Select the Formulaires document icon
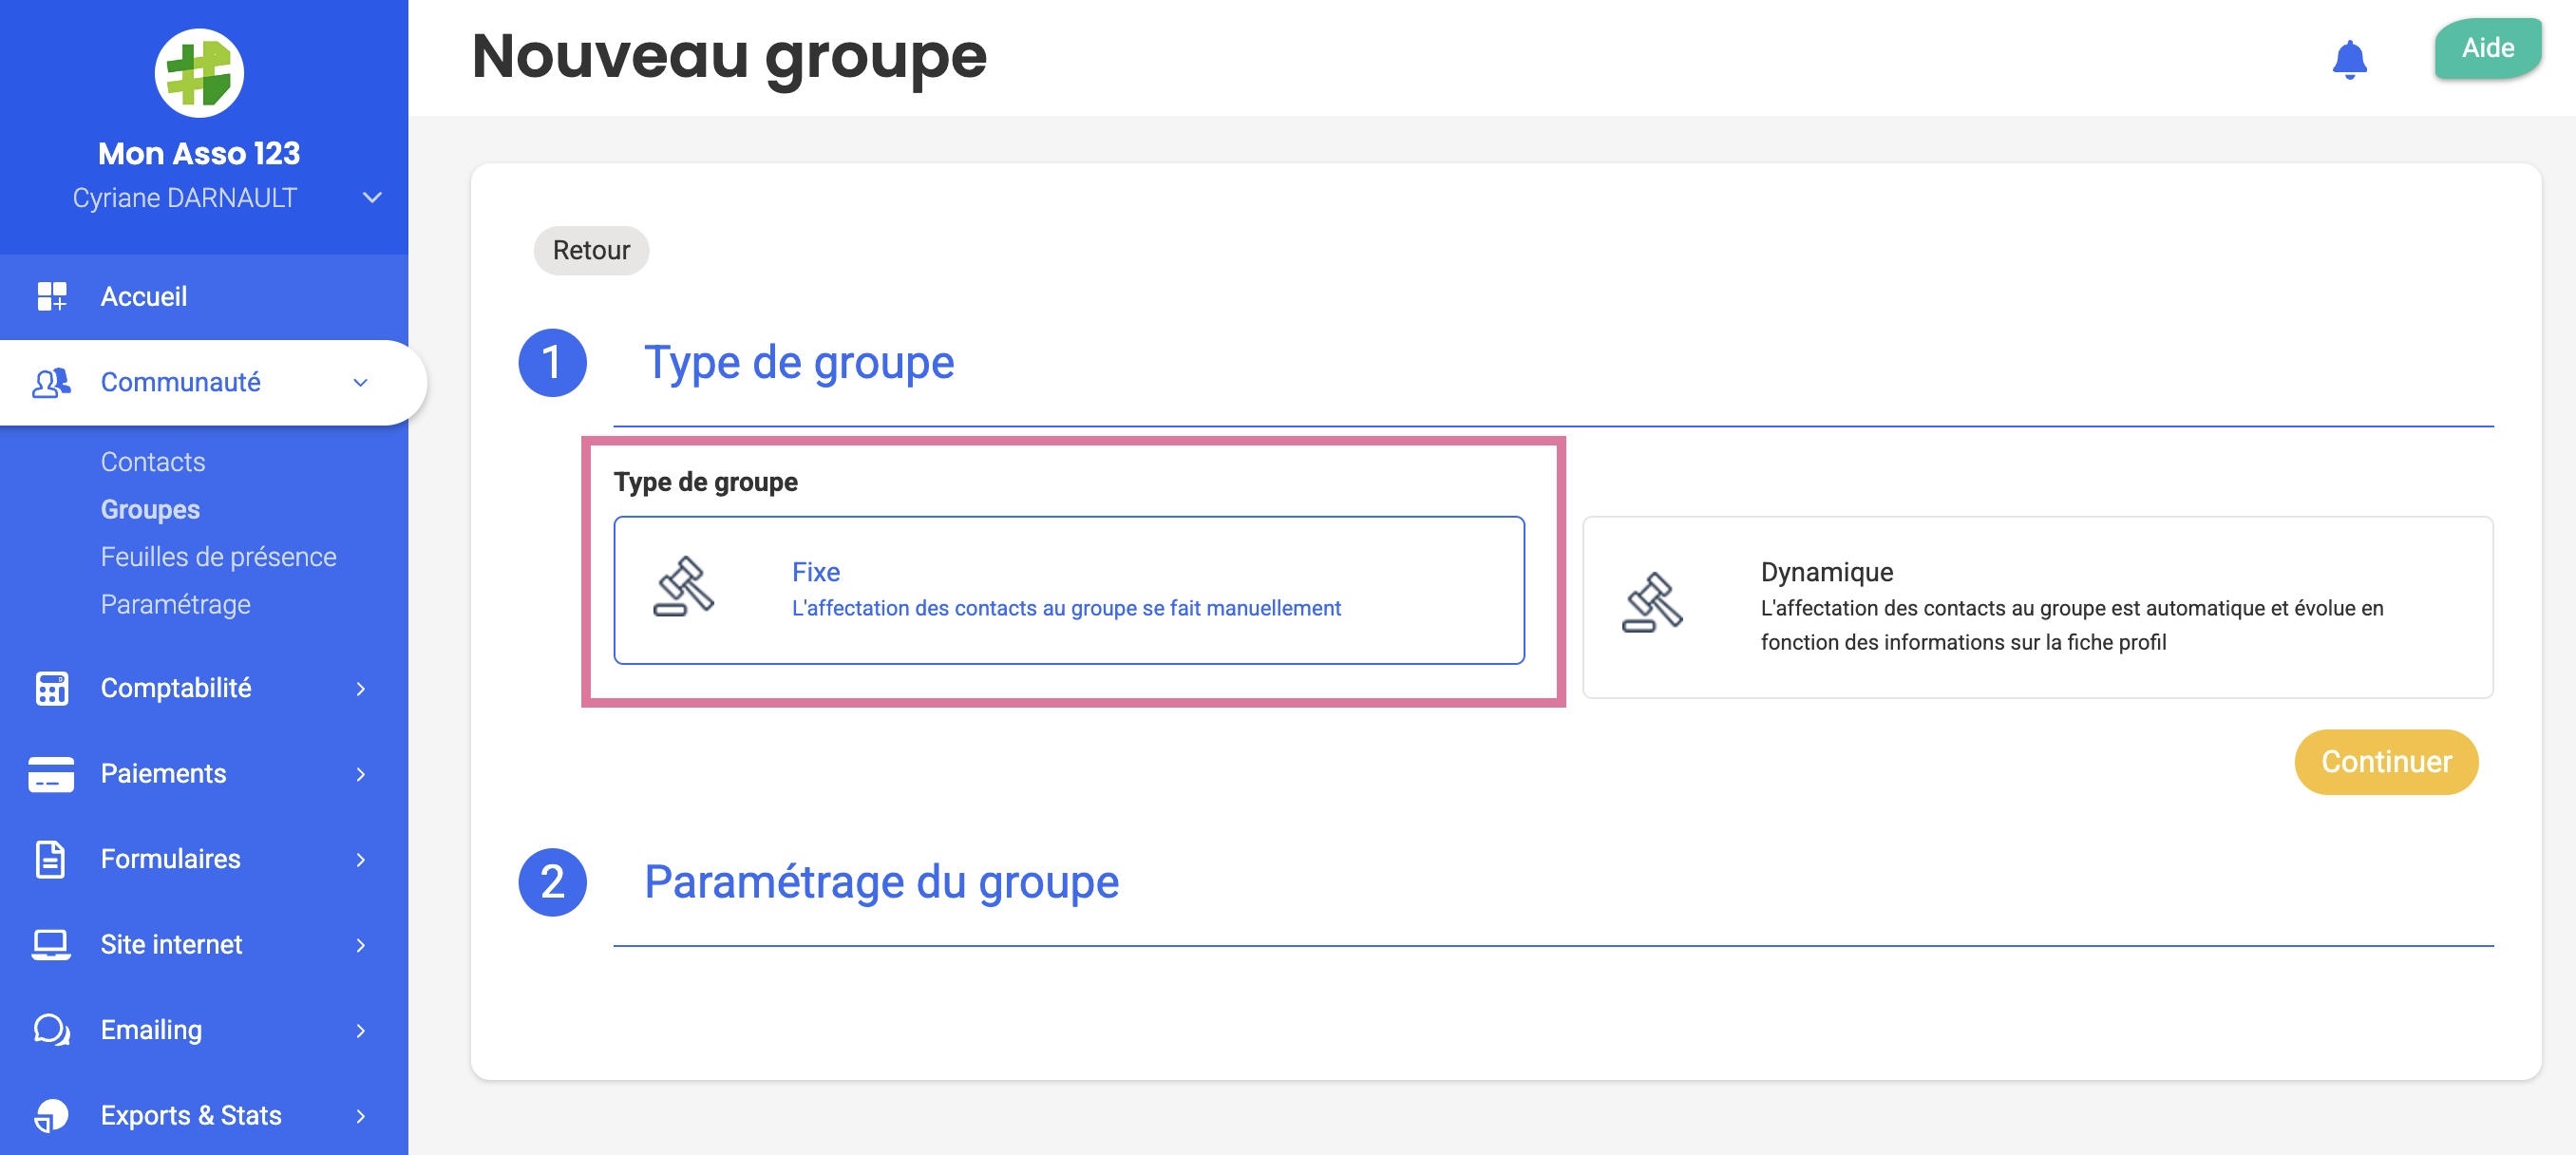Viewport: 2576px width, 1155px height. click(51, 858)
